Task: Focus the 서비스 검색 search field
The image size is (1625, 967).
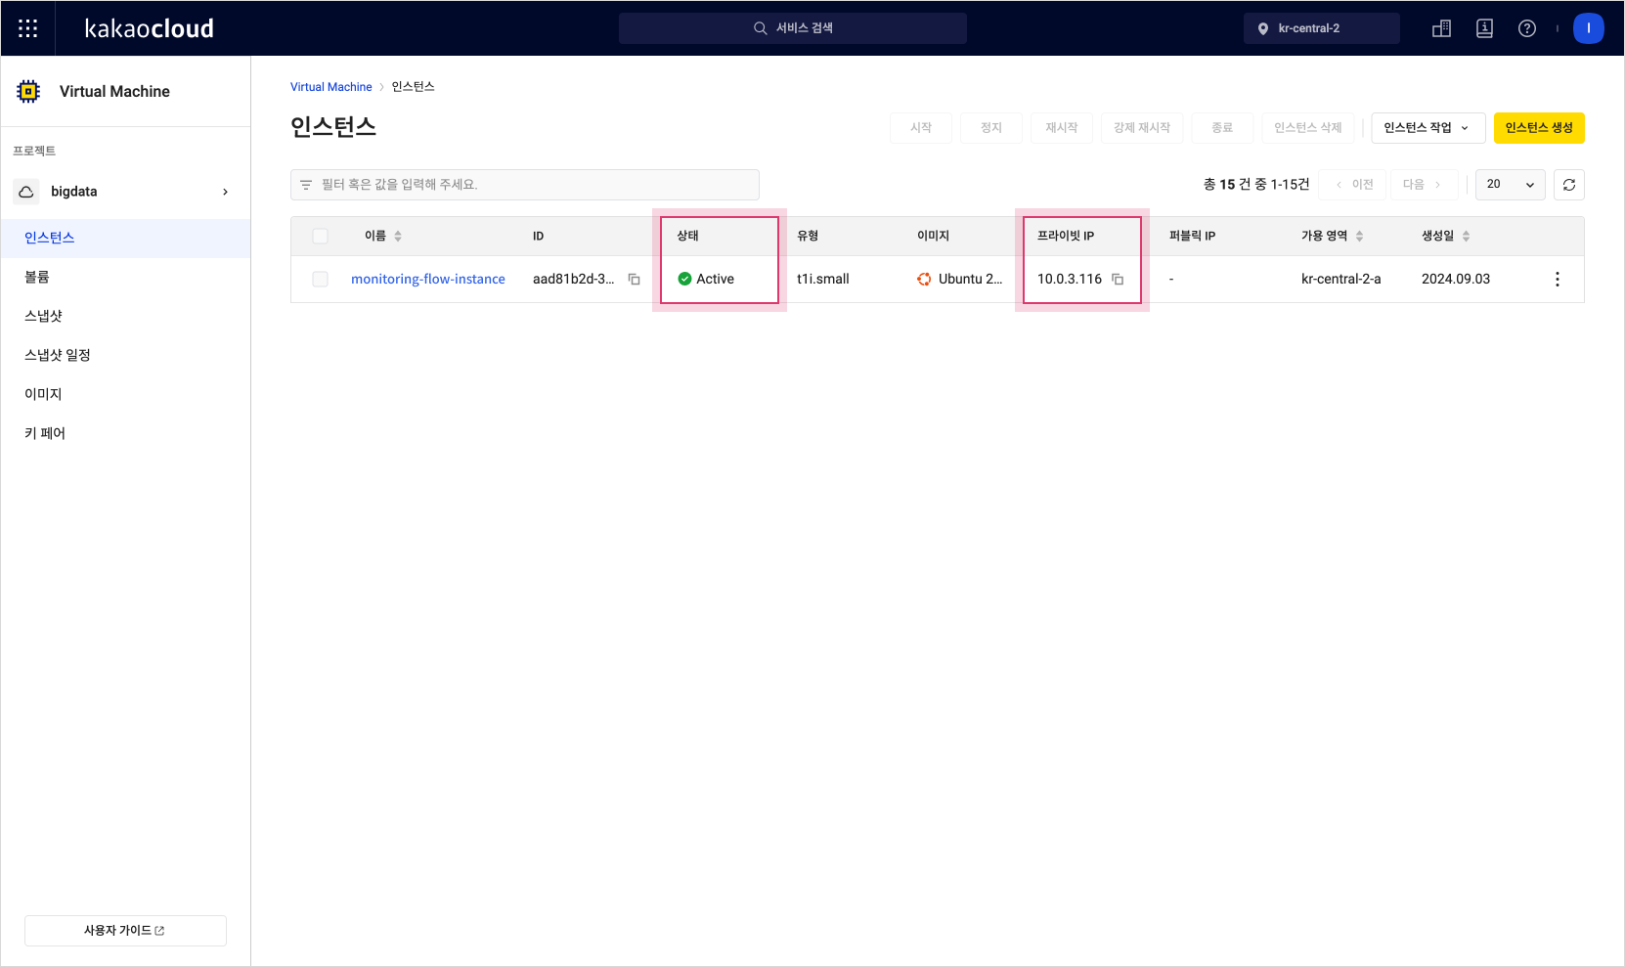Action: 793,28
